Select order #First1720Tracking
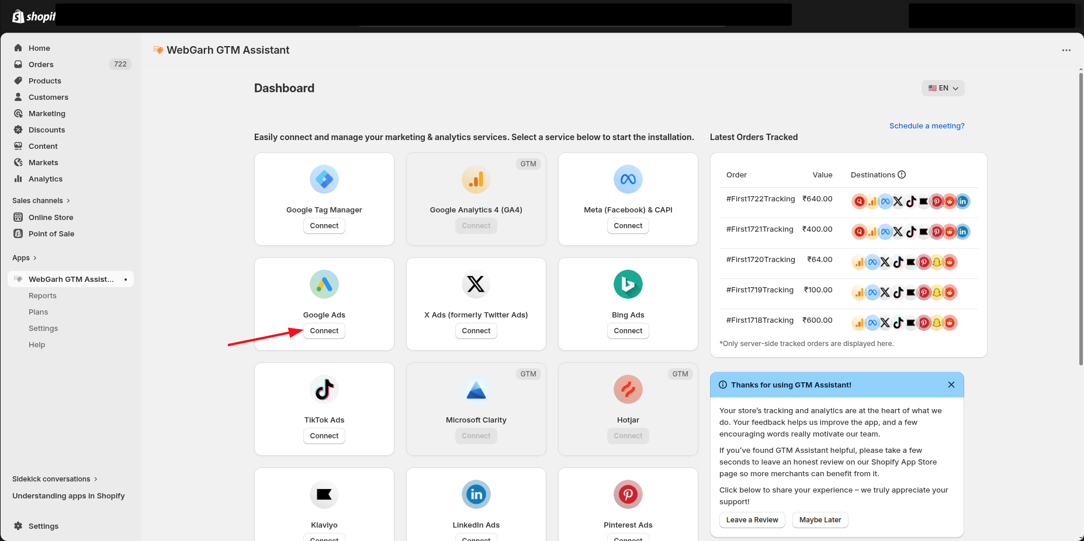Screen dimensions: 1084x541 (x=760, y=260)
